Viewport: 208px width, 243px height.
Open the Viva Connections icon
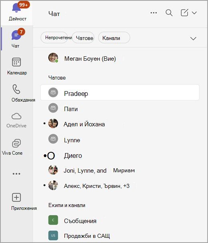(16, 143)
